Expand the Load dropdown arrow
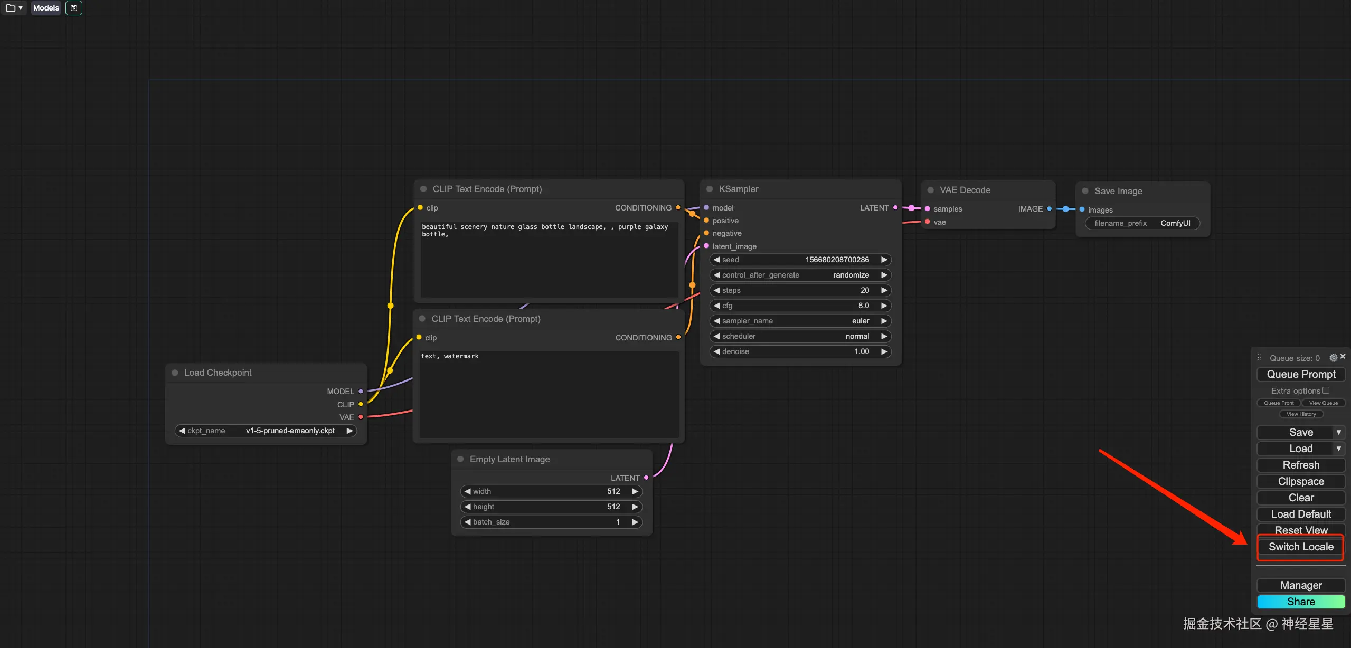 1338,449
